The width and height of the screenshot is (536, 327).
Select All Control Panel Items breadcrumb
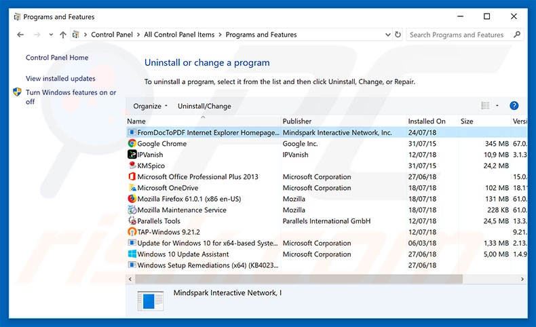click(x=179, y=35)
